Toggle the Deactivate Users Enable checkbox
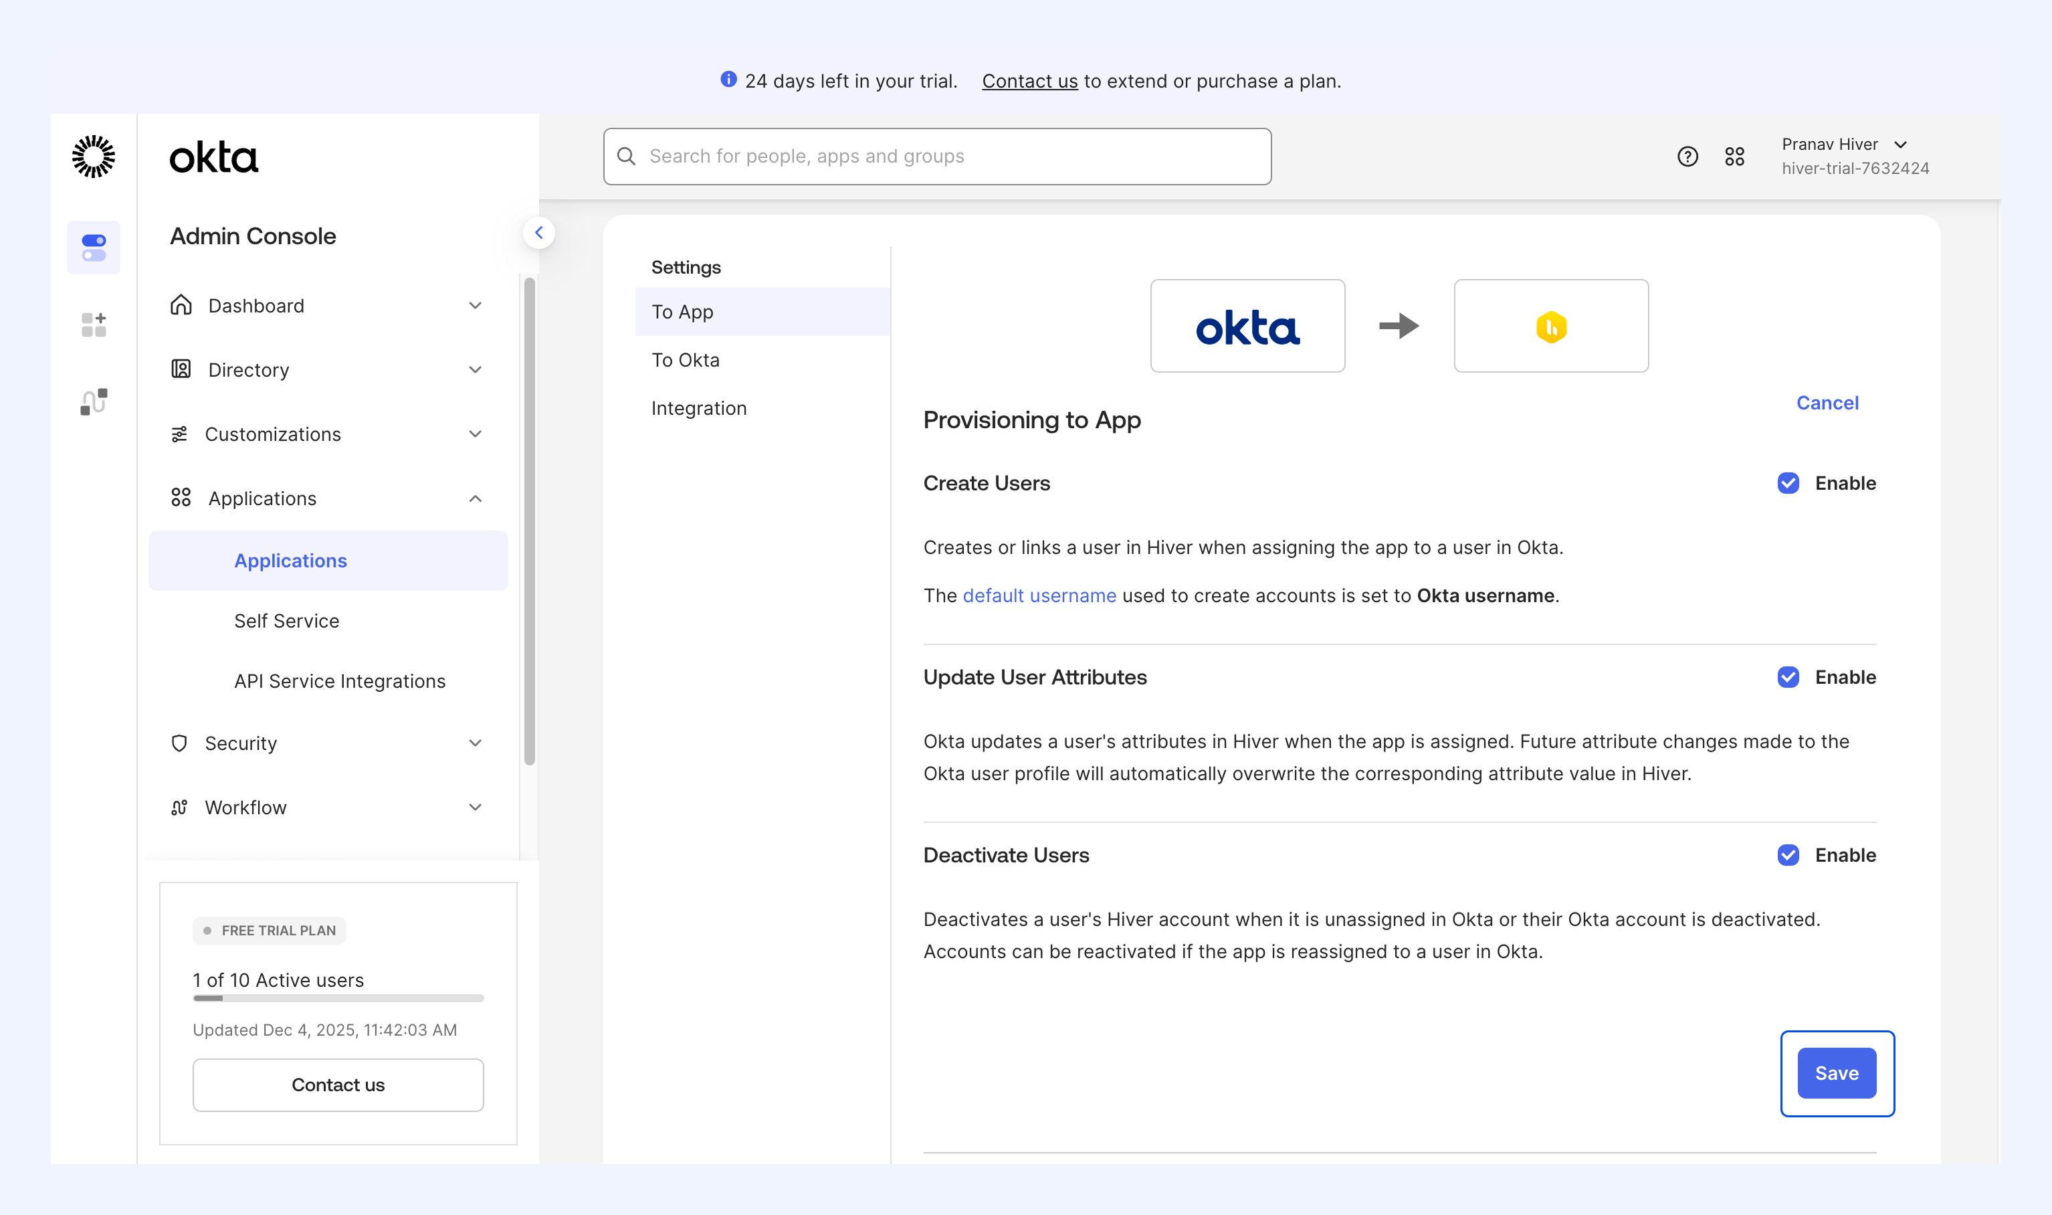Image resolution: width=2052 pixels, height=1215 pixels. (1788, 855)
